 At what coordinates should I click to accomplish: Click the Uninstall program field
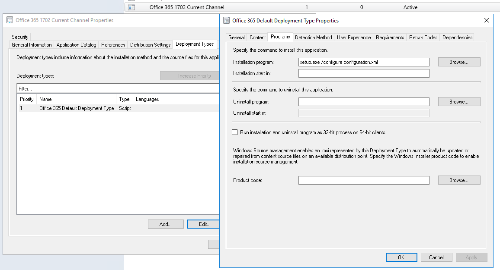[x=364, y=102]
